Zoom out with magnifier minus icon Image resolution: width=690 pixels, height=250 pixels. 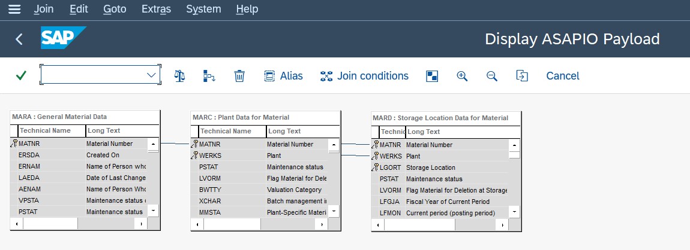(x=491, y=76)
